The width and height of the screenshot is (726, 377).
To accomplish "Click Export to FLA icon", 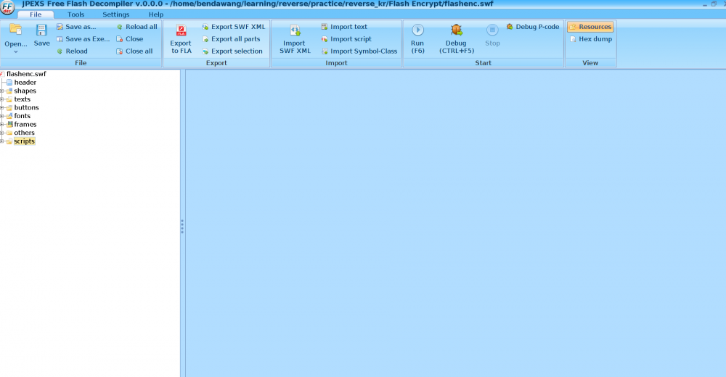I will [181, 30].
